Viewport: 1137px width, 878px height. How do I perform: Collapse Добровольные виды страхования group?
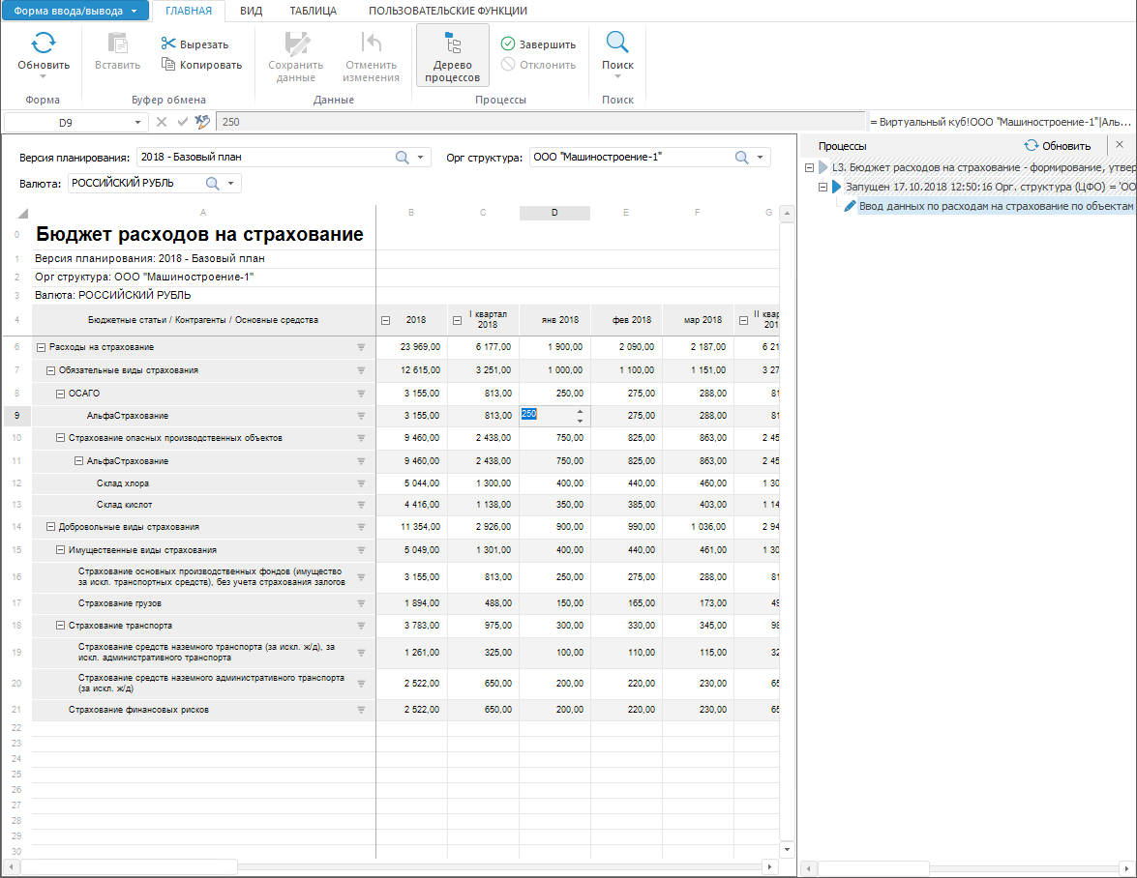point(51,527)
